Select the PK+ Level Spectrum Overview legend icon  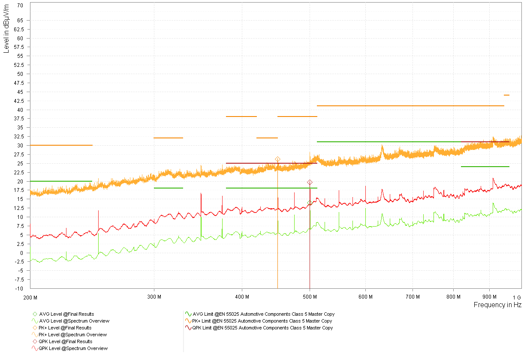[x=35, y=335]
